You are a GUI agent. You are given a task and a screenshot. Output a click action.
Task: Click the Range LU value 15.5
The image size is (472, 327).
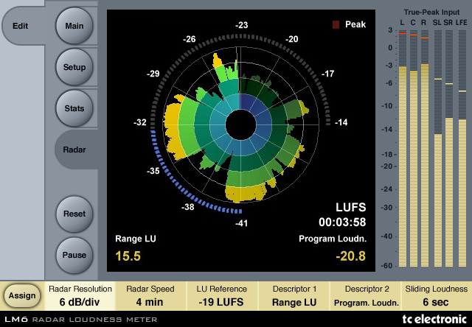(128, 256)
